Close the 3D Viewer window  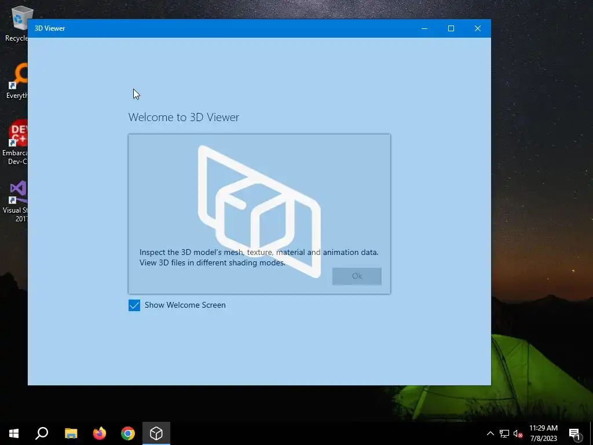click(478, 28)
